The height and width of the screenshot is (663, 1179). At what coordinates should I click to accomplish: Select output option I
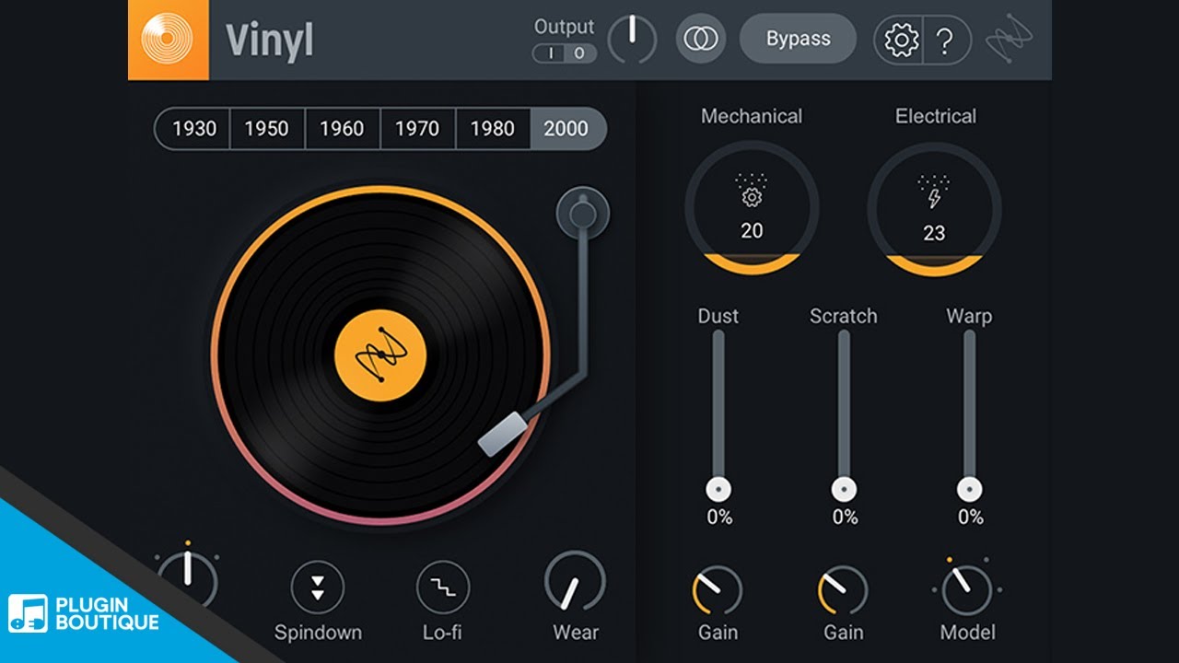(550, 53)
